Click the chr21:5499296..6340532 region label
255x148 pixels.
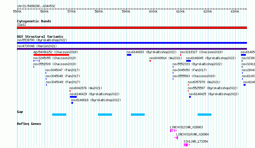pos(36,6)
